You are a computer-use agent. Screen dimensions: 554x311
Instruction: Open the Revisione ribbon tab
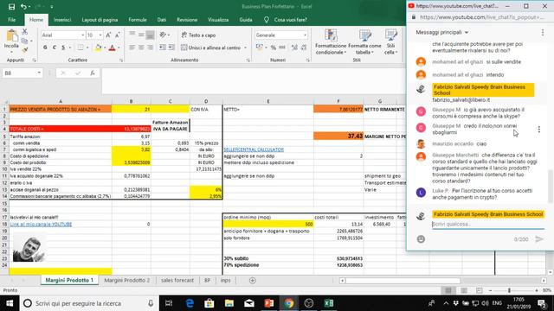coord(187,20)
